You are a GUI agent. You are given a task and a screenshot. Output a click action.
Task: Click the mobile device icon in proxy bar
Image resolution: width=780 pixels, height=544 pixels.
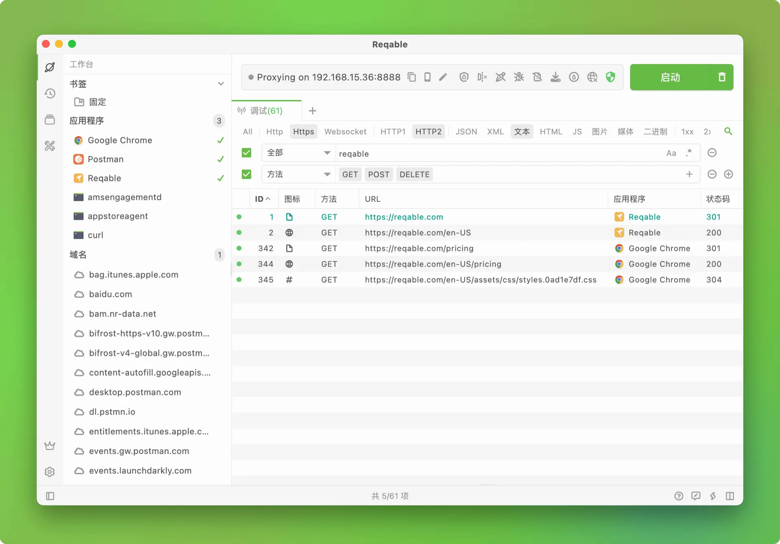[427, 77]
